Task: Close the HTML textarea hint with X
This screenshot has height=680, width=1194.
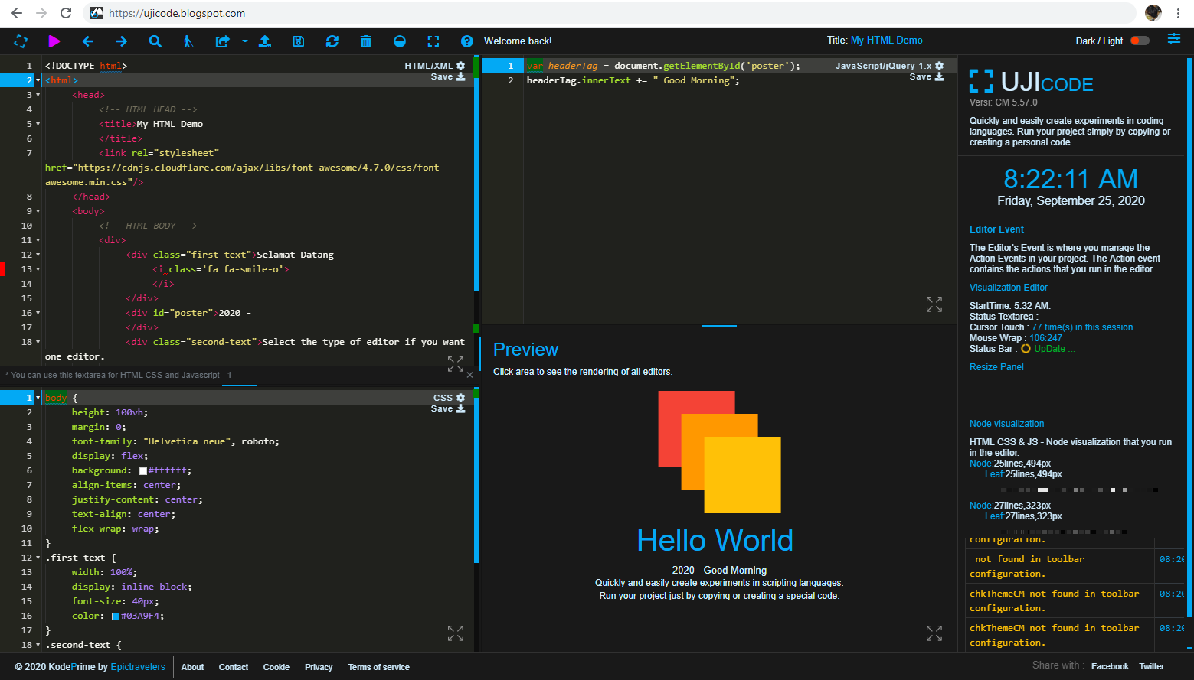Action: click(469, 375)
